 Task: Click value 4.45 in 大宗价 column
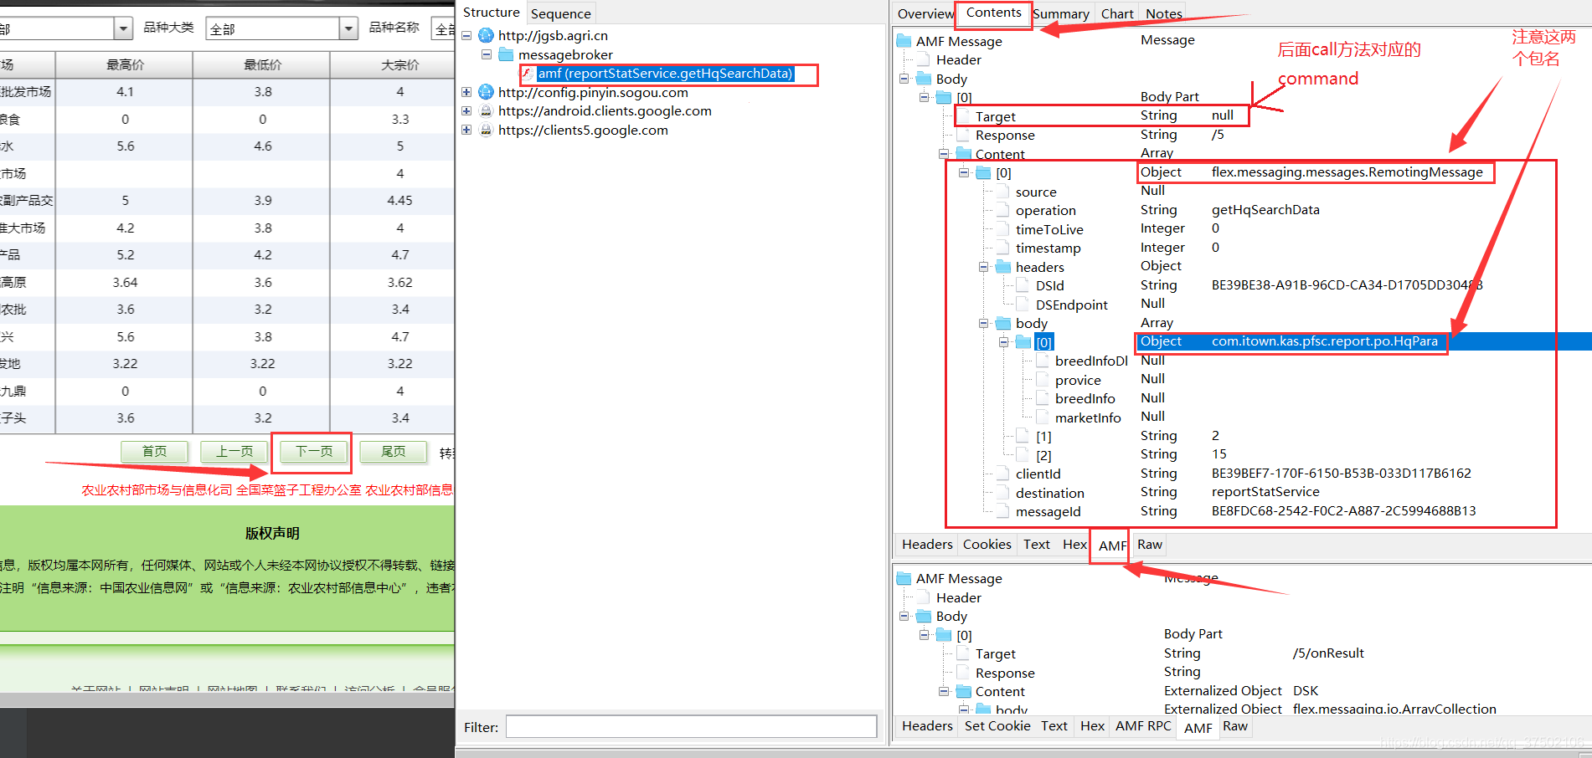(399, 201)
